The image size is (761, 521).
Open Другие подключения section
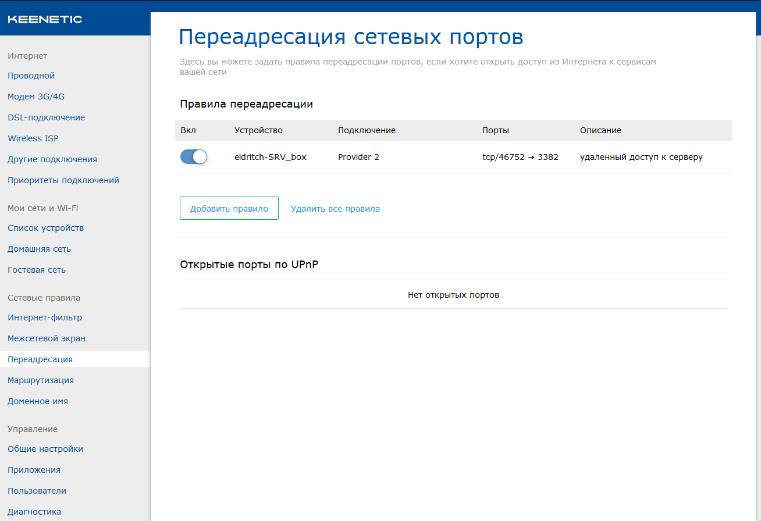[x=52, y=159]
